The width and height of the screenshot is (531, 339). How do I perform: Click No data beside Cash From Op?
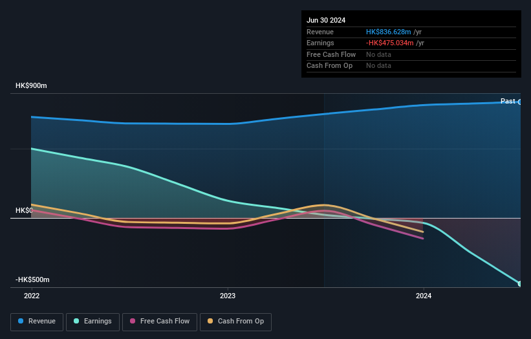coord(378,66)
